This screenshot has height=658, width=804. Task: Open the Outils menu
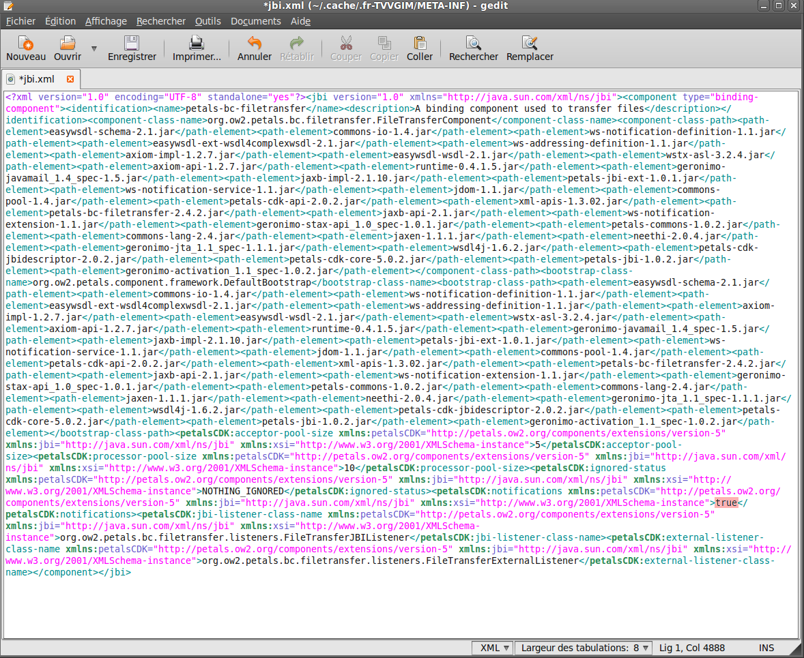(207, 21)
